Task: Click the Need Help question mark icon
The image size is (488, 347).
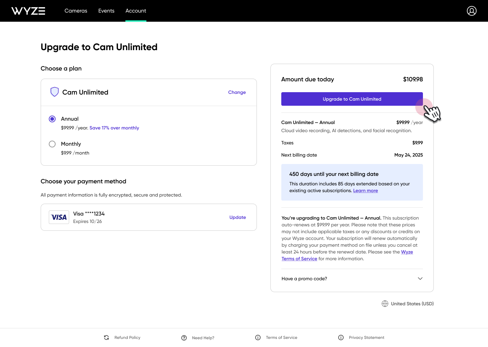Action: click(184, 338)
